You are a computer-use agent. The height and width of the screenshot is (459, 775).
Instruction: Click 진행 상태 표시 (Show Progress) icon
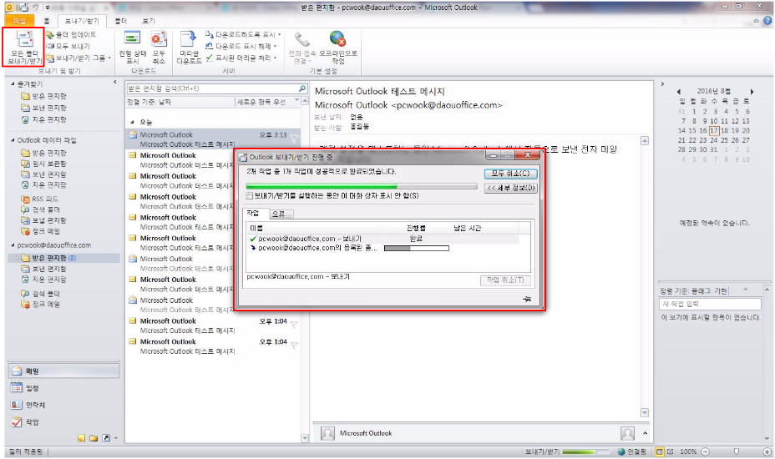click(133, 48)
